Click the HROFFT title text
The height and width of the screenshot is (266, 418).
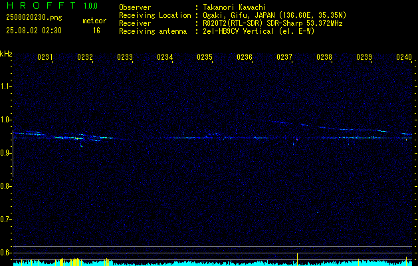click(x=42, y=5)
